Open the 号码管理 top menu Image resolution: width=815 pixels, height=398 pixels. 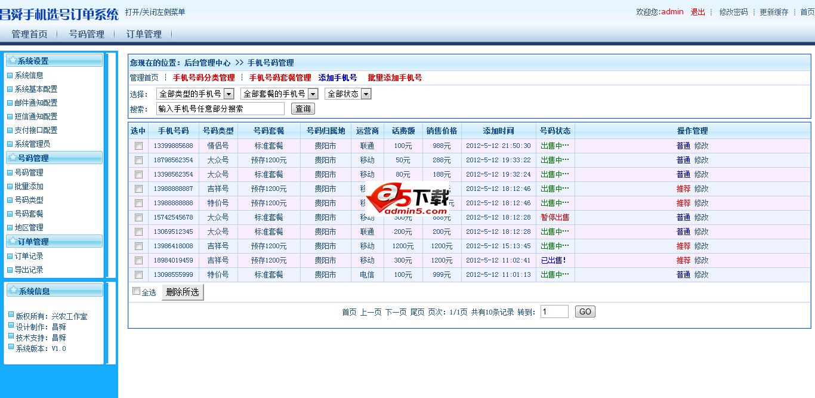(x=87, y=35)
